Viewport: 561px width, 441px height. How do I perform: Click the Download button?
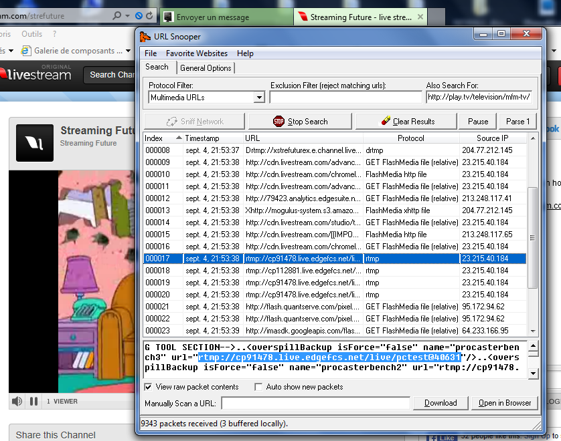440,403
